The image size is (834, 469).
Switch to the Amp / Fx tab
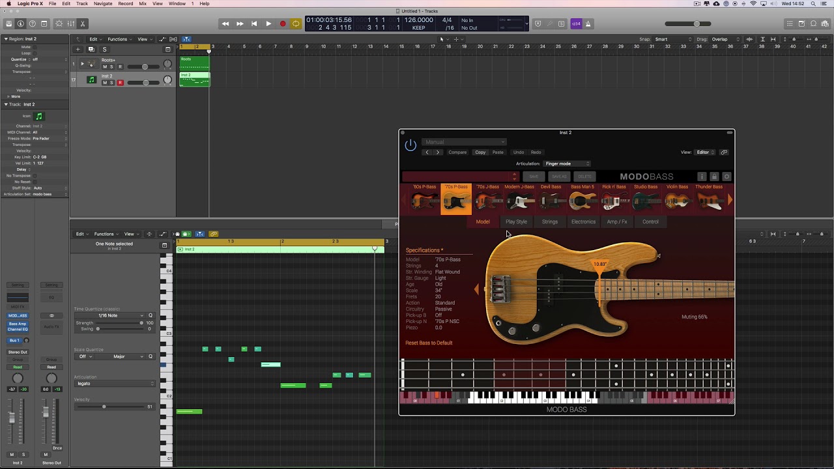(617, 221)
